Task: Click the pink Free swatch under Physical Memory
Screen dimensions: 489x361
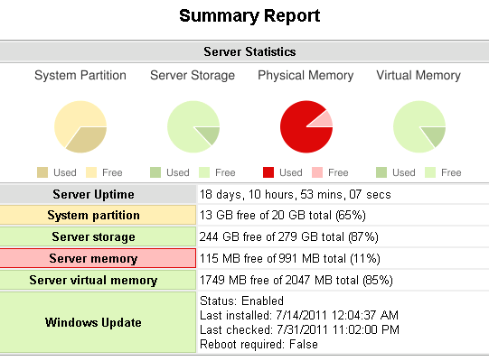Action: 317,172
